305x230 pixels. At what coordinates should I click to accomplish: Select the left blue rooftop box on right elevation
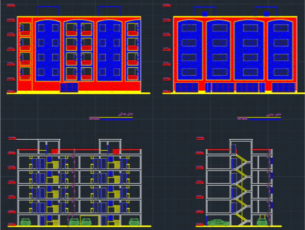[x=204, y=14]
